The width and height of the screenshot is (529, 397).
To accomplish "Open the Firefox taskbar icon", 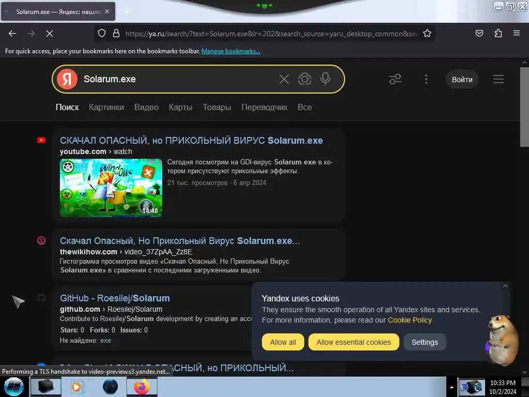I will pyautogui.click(x=142, y=387).
